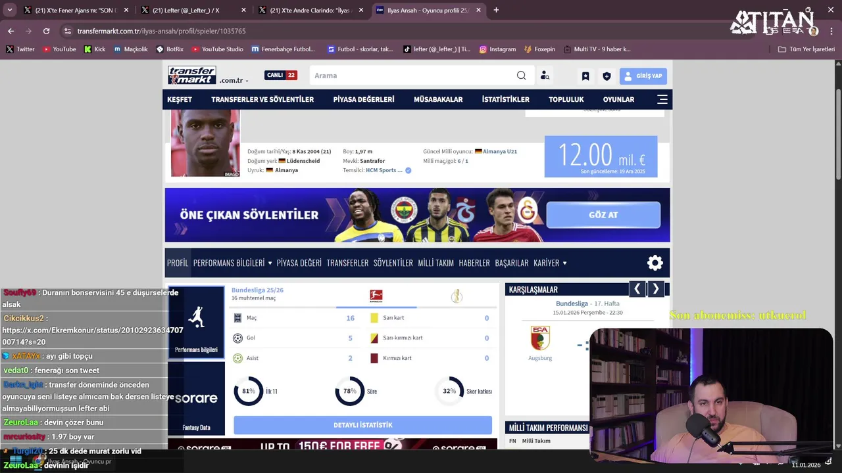Select the SÖYLENTİLER tab

(393, 263)
